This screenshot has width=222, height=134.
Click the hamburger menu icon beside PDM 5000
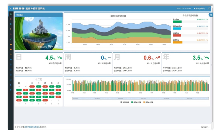click(11, 8)
